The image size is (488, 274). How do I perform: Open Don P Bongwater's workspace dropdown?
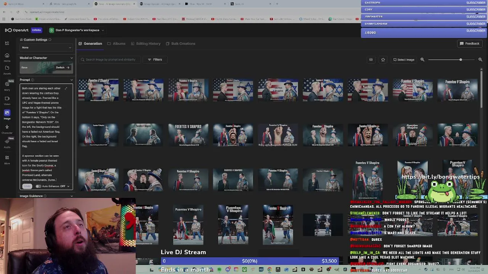tap(76, 30)
